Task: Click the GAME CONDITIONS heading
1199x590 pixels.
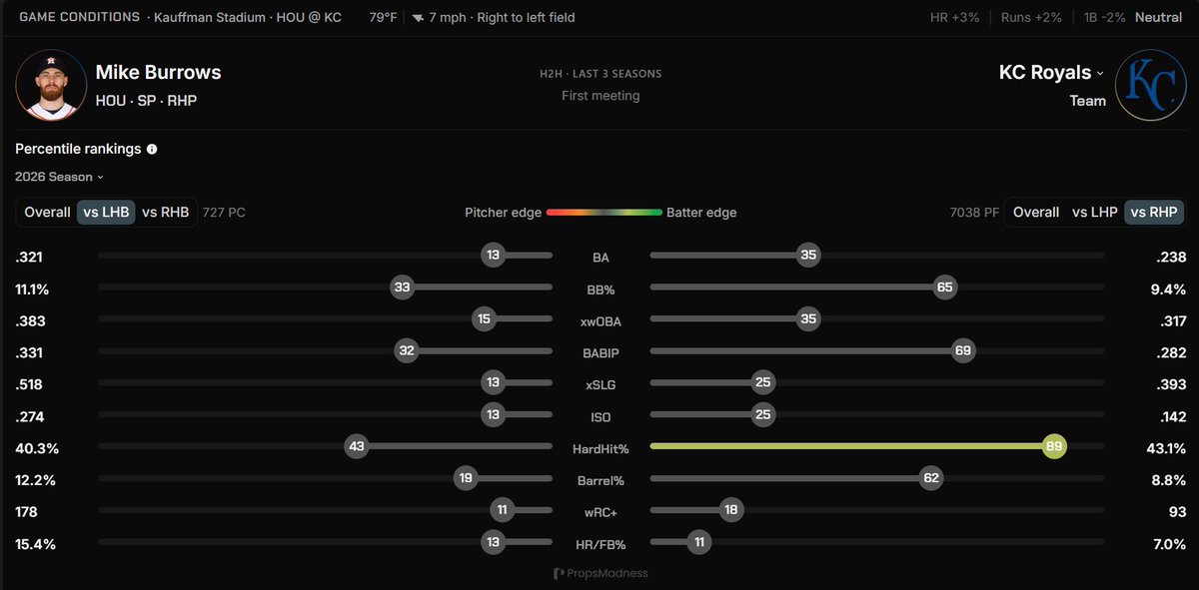Action: coord(80,17)
